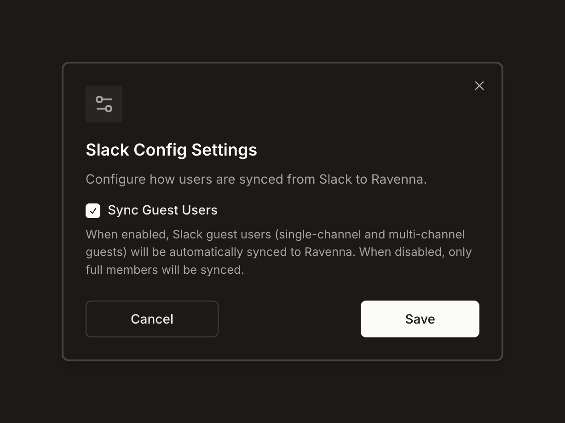The height and width of the screenshot is (423, 565).
Task: Click the sliders settings icon
Action: pos(104,104)
